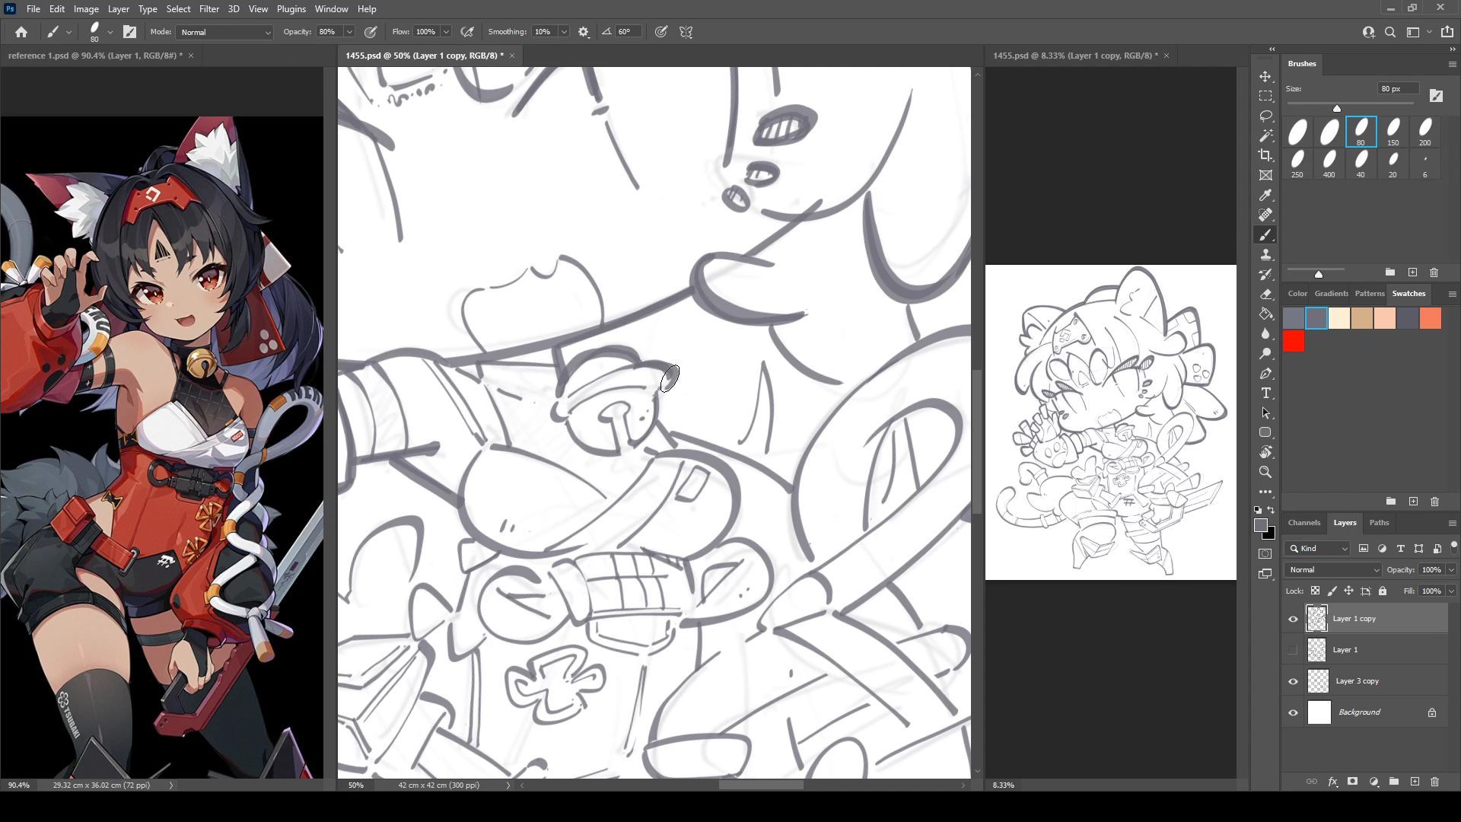This screenshot has height=822, width=1461.
Task: Toggle lock transparent pixels
Action: 1315,591
